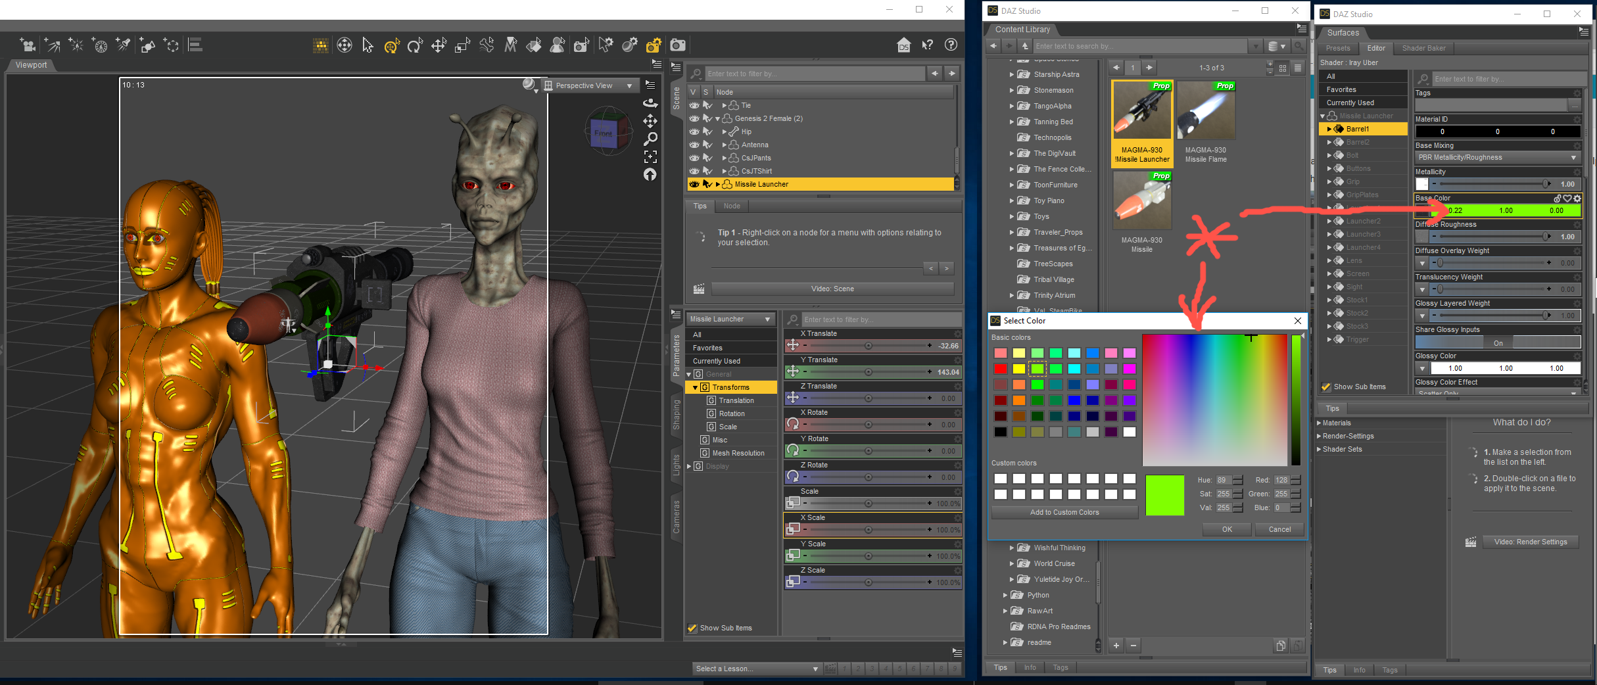Click the Render camera icon
This screenshot has width=1597, height=685.
pos(677,45)
